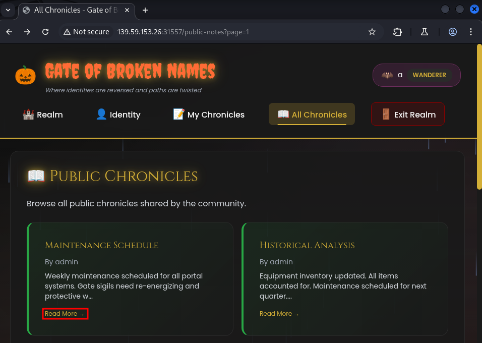This screenshot has width=482, height=343.
Task: Open My Chronicles page
Action: [x=209, y=115]
